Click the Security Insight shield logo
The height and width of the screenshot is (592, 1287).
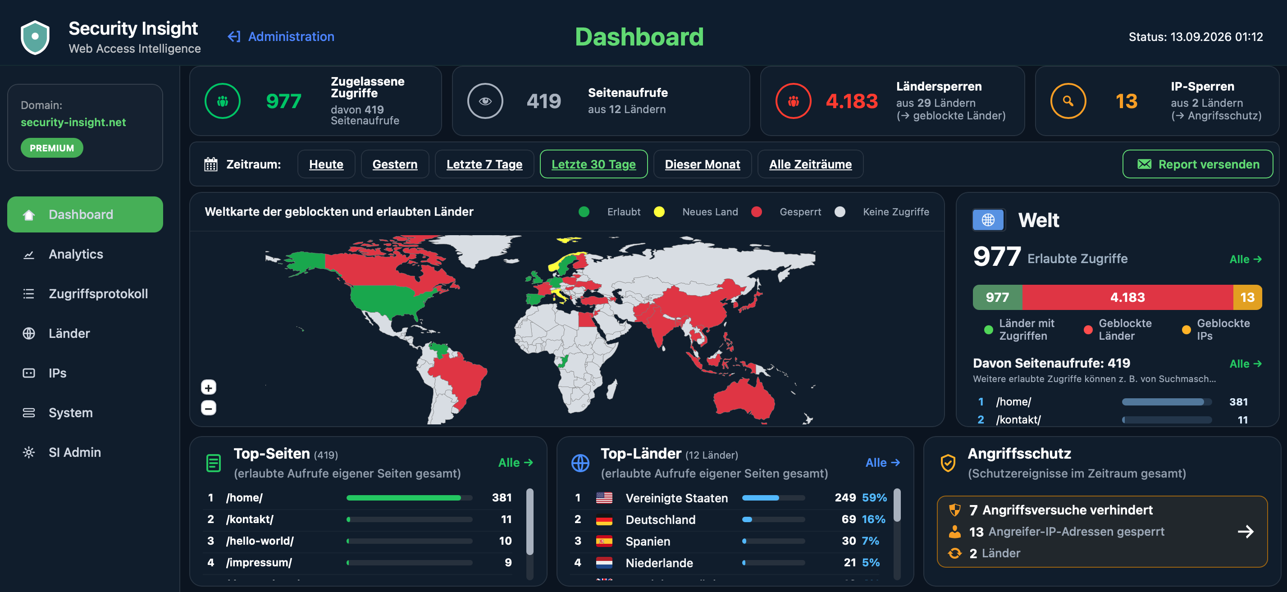pos(35,37)
